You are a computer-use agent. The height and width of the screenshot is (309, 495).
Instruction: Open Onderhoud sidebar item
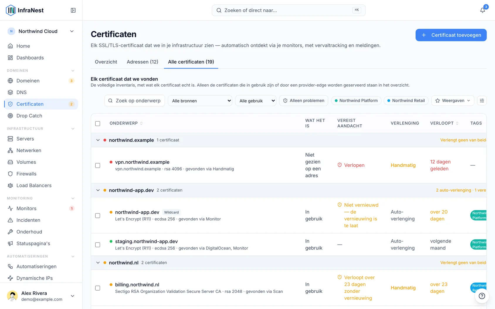click(x=41, y=232)
